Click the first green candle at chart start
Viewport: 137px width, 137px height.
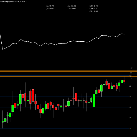[x=2, y=122]
